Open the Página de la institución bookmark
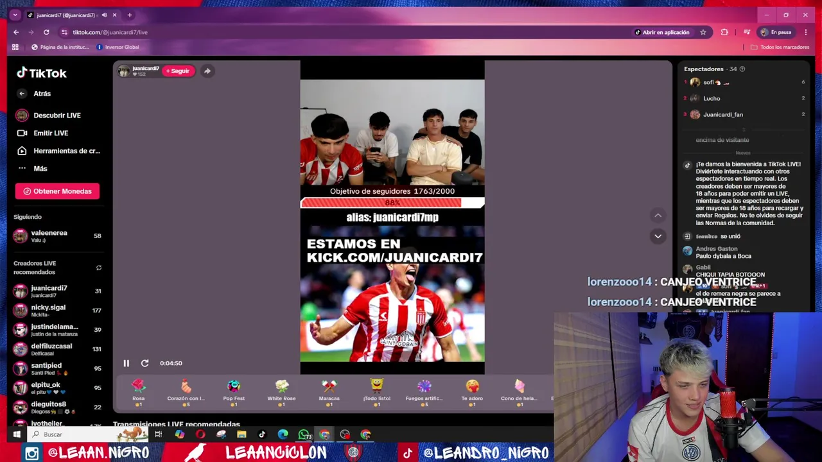 (x=60, y=47)
